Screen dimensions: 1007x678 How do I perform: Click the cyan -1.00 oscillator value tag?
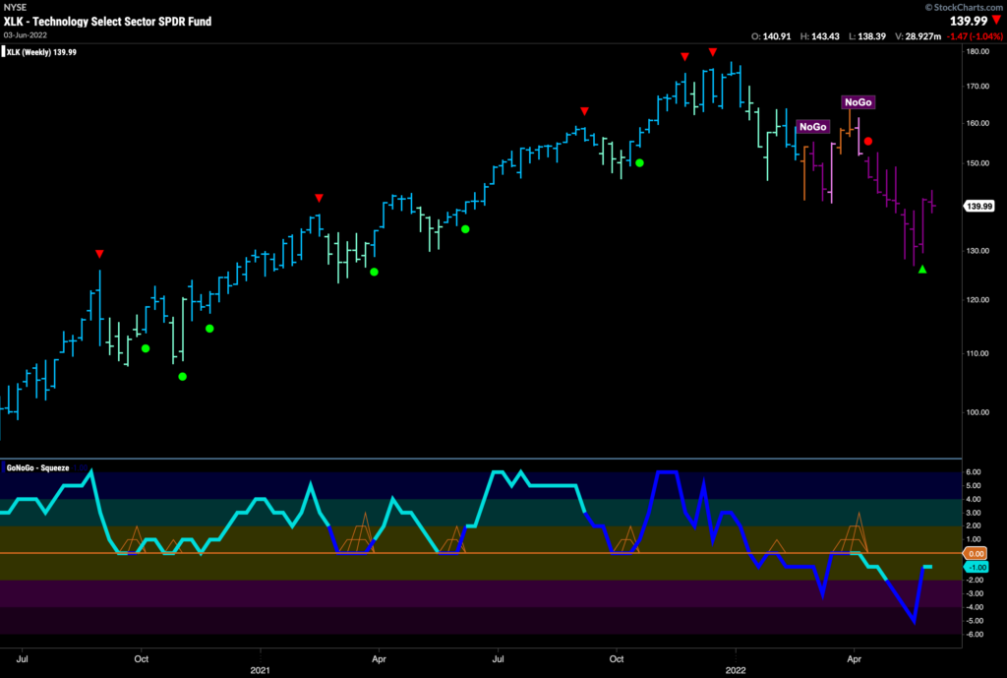point(977,568)
